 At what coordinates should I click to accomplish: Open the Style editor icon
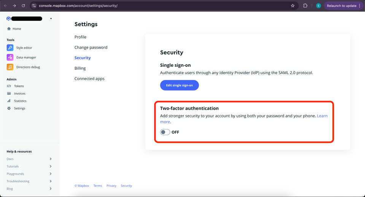click(x=10, y=48)
